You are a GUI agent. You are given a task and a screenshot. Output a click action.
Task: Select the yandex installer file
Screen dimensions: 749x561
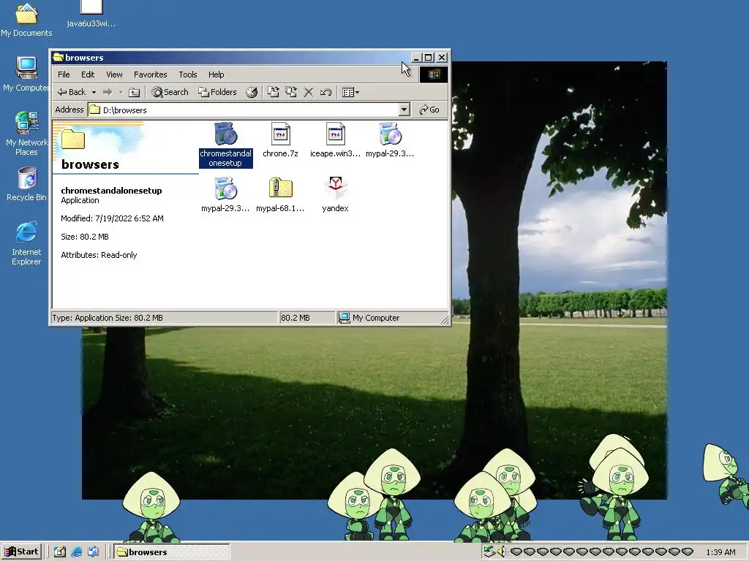coord(335,195)
